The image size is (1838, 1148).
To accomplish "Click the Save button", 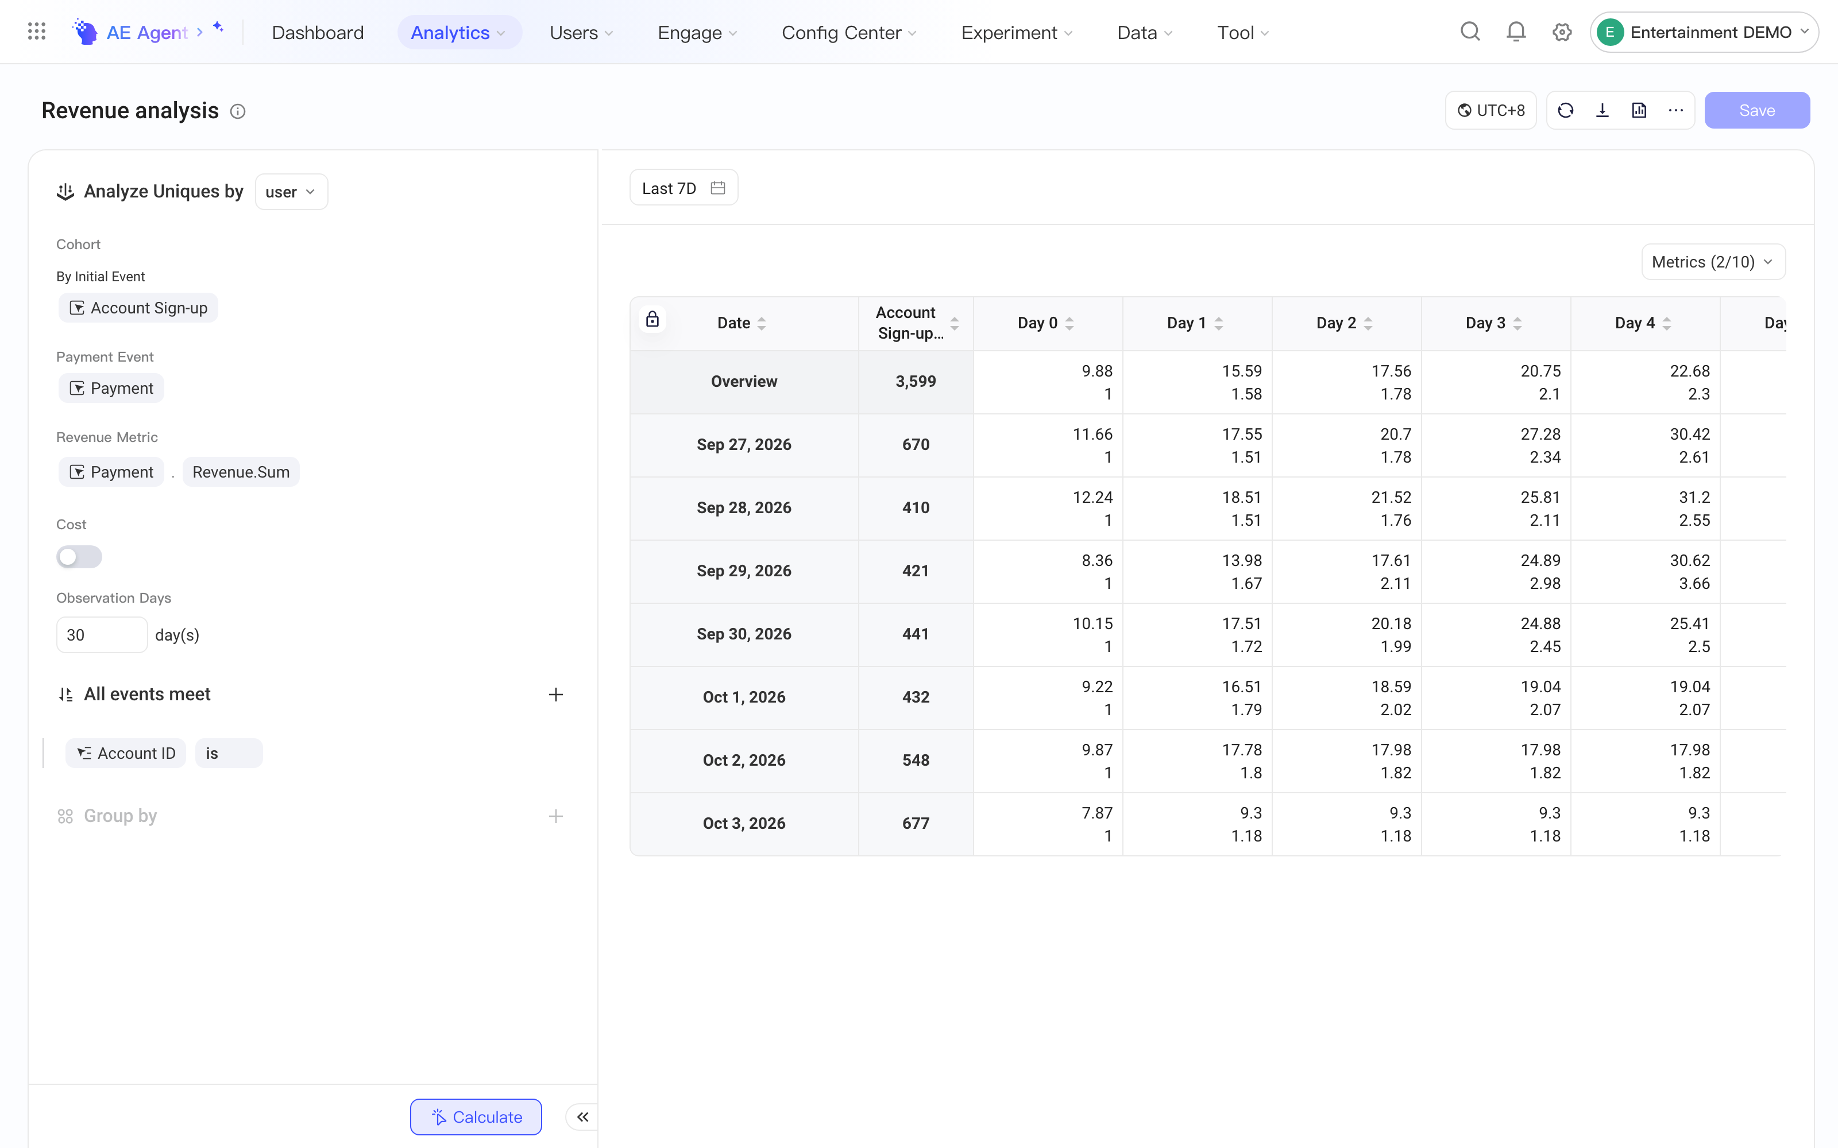I will coord(1757,111).
